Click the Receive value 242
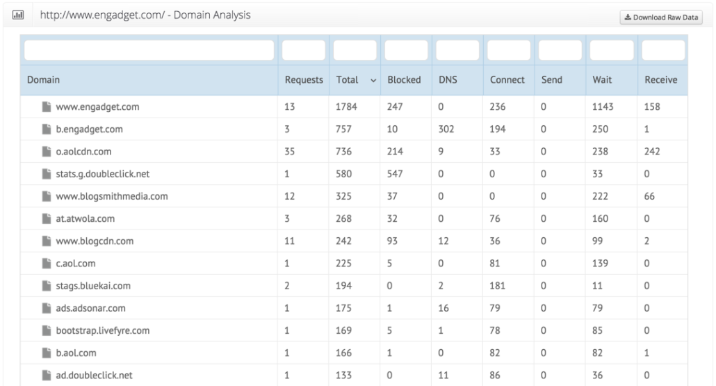Image resolution: width=716 pixels, height=386 pixels. [652, 152]
